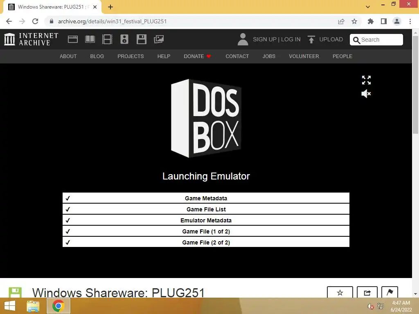Viewport: 419px width, 314px height.
Task: Open the Texts book icon
Action: (x=90, y=39)
